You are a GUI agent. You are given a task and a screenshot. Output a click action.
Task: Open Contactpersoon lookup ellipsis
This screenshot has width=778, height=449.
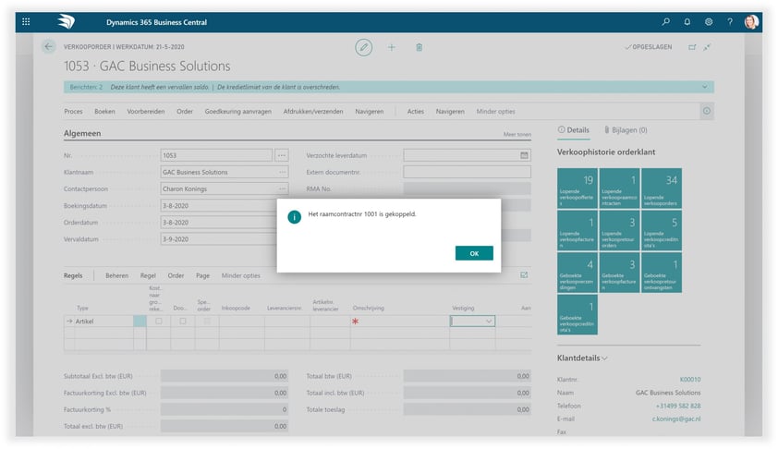(282, 189)
